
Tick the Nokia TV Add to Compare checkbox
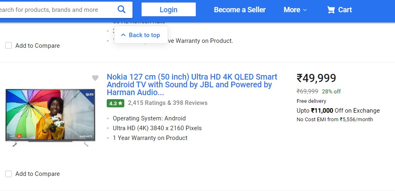click(9, 174)
